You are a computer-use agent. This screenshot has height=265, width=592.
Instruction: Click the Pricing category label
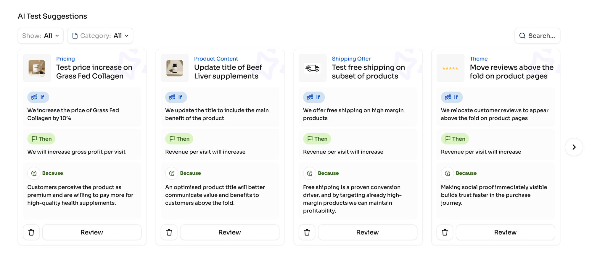(65, 59)
